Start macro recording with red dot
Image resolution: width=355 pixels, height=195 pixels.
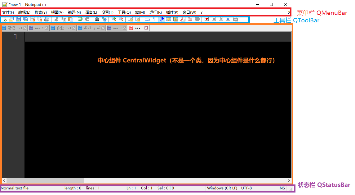point(206,19)
